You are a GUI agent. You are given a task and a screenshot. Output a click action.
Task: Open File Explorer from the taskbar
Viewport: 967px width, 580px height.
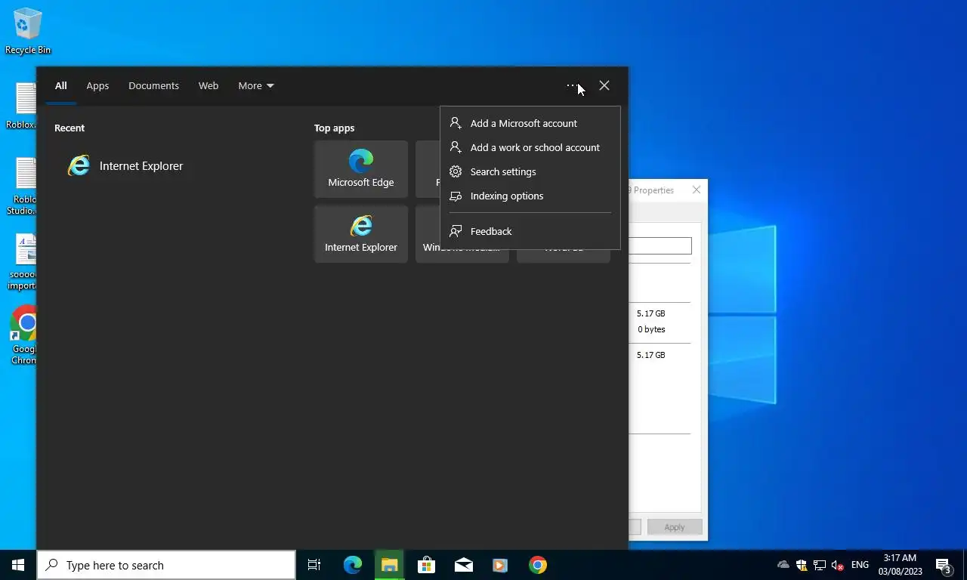click(x=390, y=565)
